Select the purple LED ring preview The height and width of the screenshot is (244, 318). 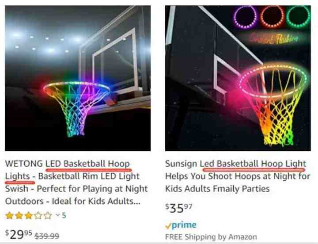[245, 17]
